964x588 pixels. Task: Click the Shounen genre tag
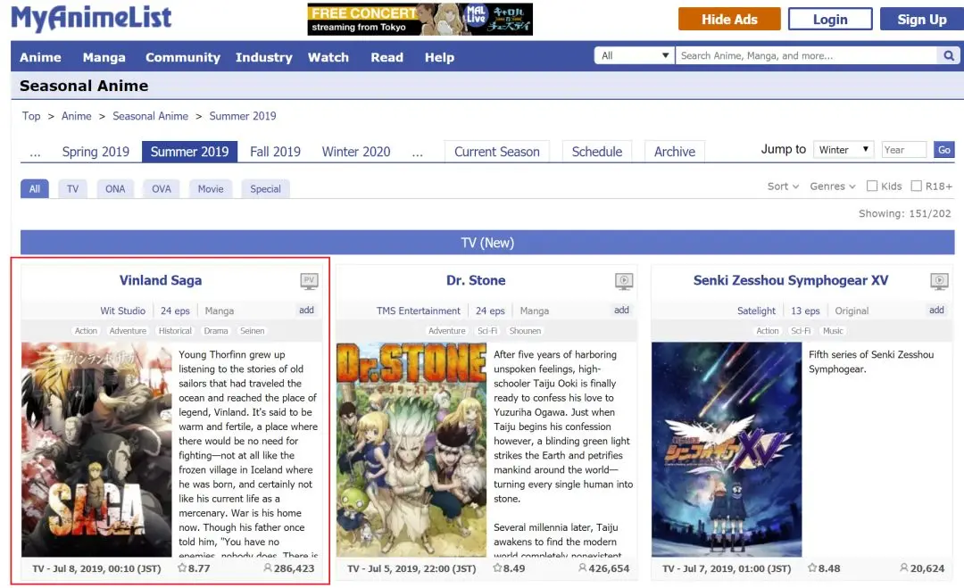coord(525,330)
